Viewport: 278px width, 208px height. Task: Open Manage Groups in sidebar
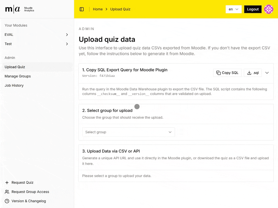coord(37,76)
